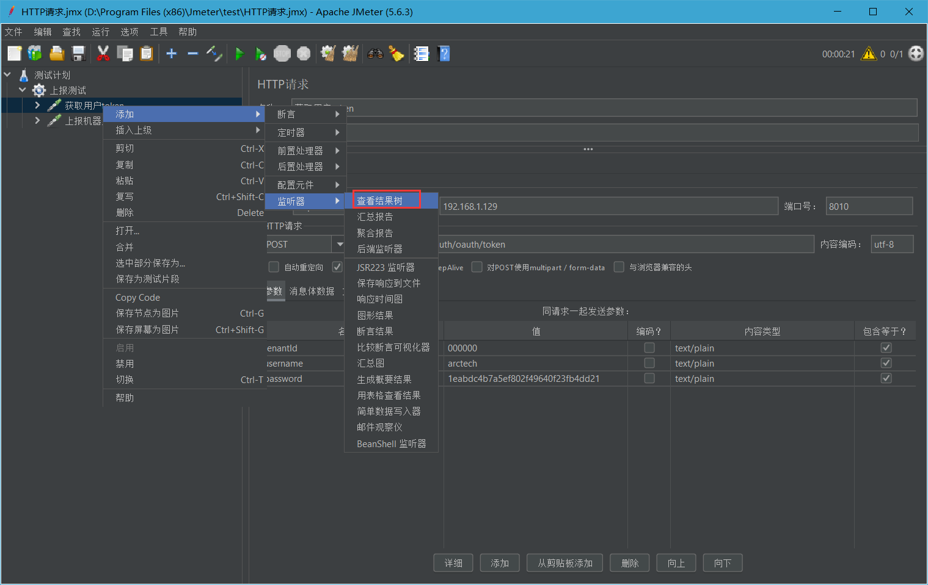Click the Stop sign toolbar icon
The image size is (928, 585).
coord(282,54)
